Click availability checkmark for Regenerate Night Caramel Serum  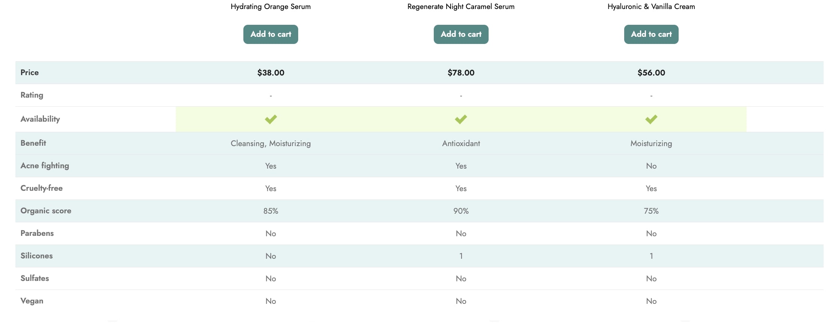pos(461,119)
